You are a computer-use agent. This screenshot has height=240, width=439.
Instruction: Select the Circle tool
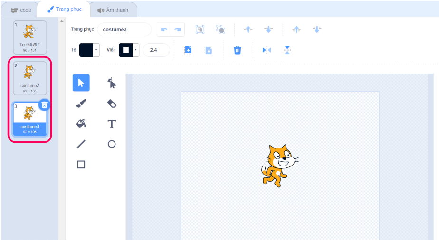(112, 144)
